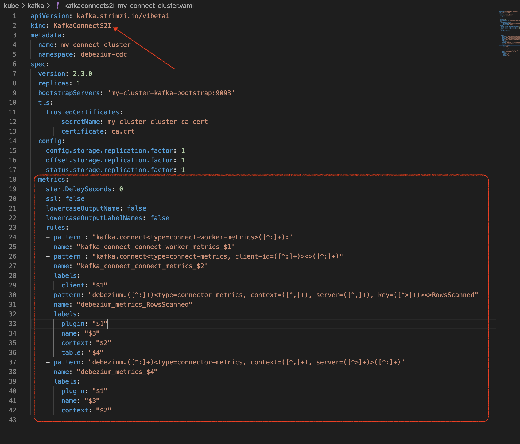The width and height of the screenshot is (520, 444).
Task: Expand breadcrumb chevron after kafka
Action: click(x=48, y=6)
